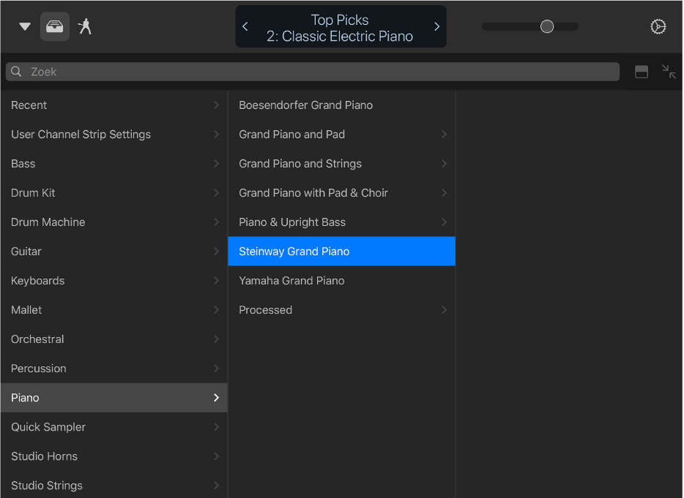
Task: Choose Yamaha Grand Piano patch
Action: click(291, 281)
